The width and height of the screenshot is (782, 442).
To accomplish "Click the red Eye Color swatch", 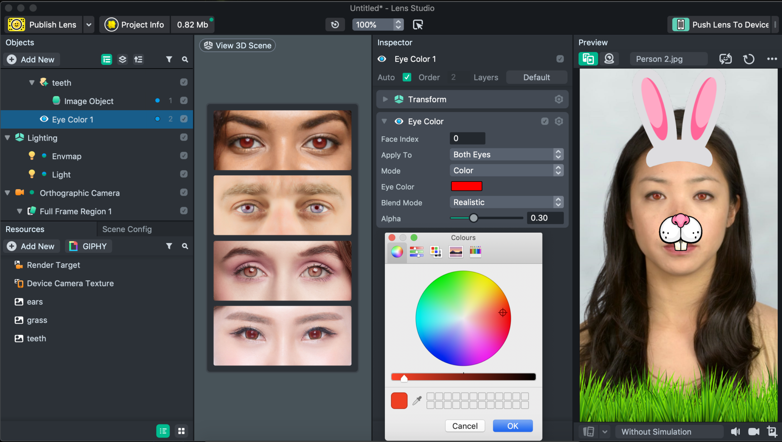I will pyautogui.click(x=467, y=186).
